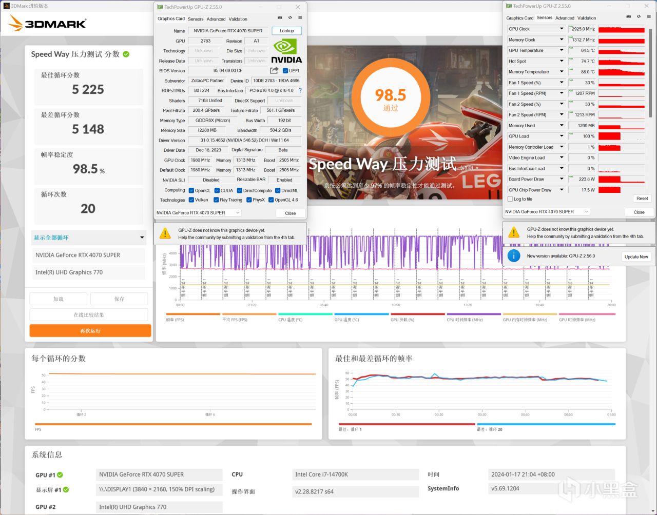Open Sensors tab in left GPU-Z window
Screen dimensions: 657x515
(x=196, y=19)
